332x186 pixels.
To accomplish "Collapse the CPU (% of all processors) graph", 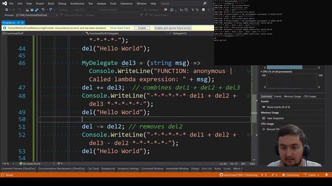I will click(x=261, y=72).
